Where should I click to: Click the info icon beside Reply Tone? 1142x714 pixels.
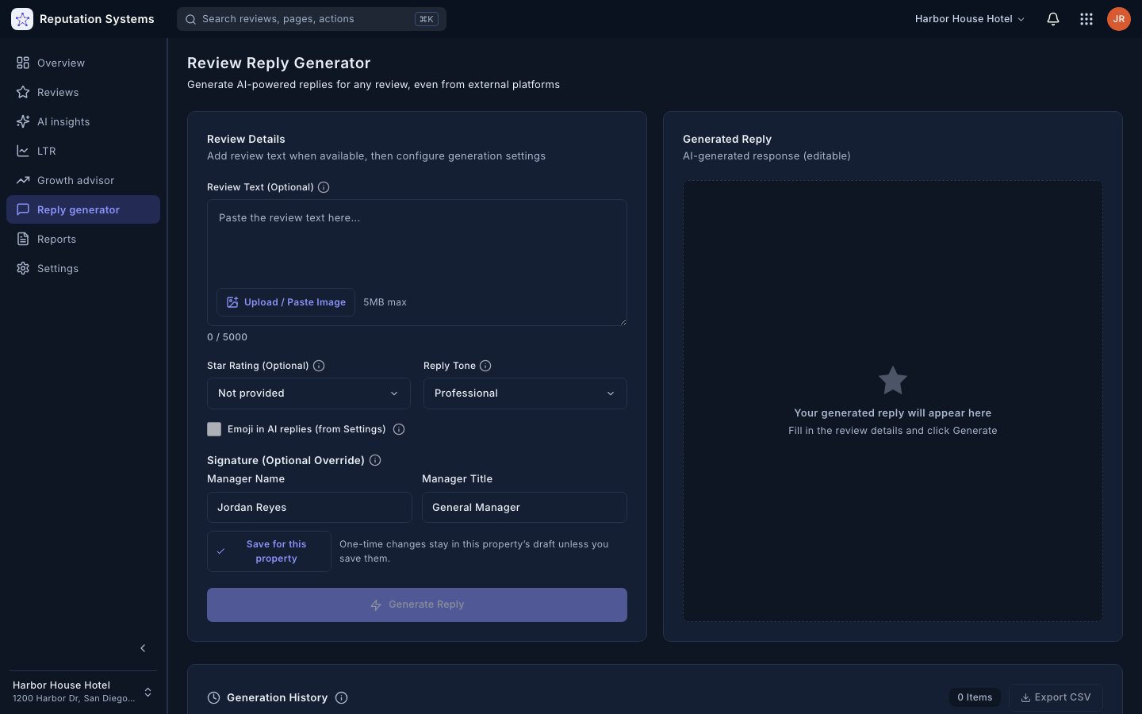[485, 366]
